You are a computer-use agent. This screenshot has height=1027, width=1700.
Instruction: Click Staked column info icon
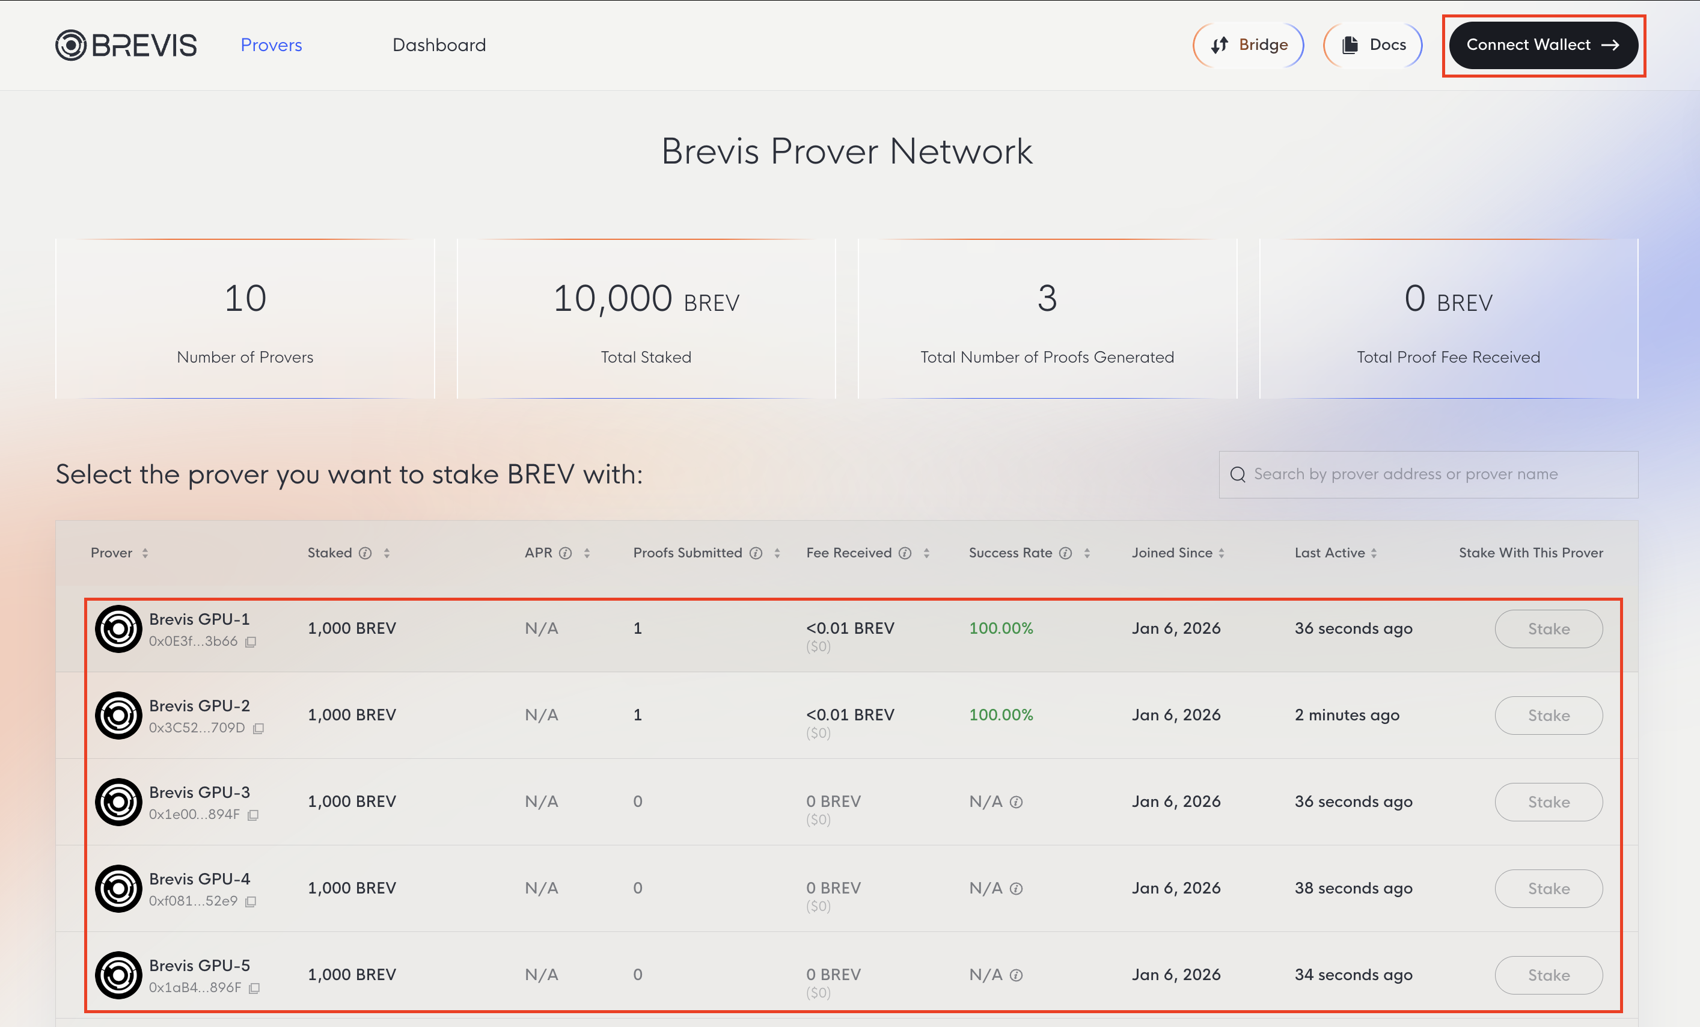(x=365, y=553)
